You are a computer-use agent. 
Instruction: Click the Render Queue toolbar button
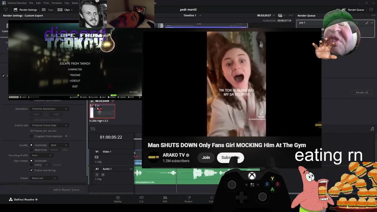coord(353,10)
